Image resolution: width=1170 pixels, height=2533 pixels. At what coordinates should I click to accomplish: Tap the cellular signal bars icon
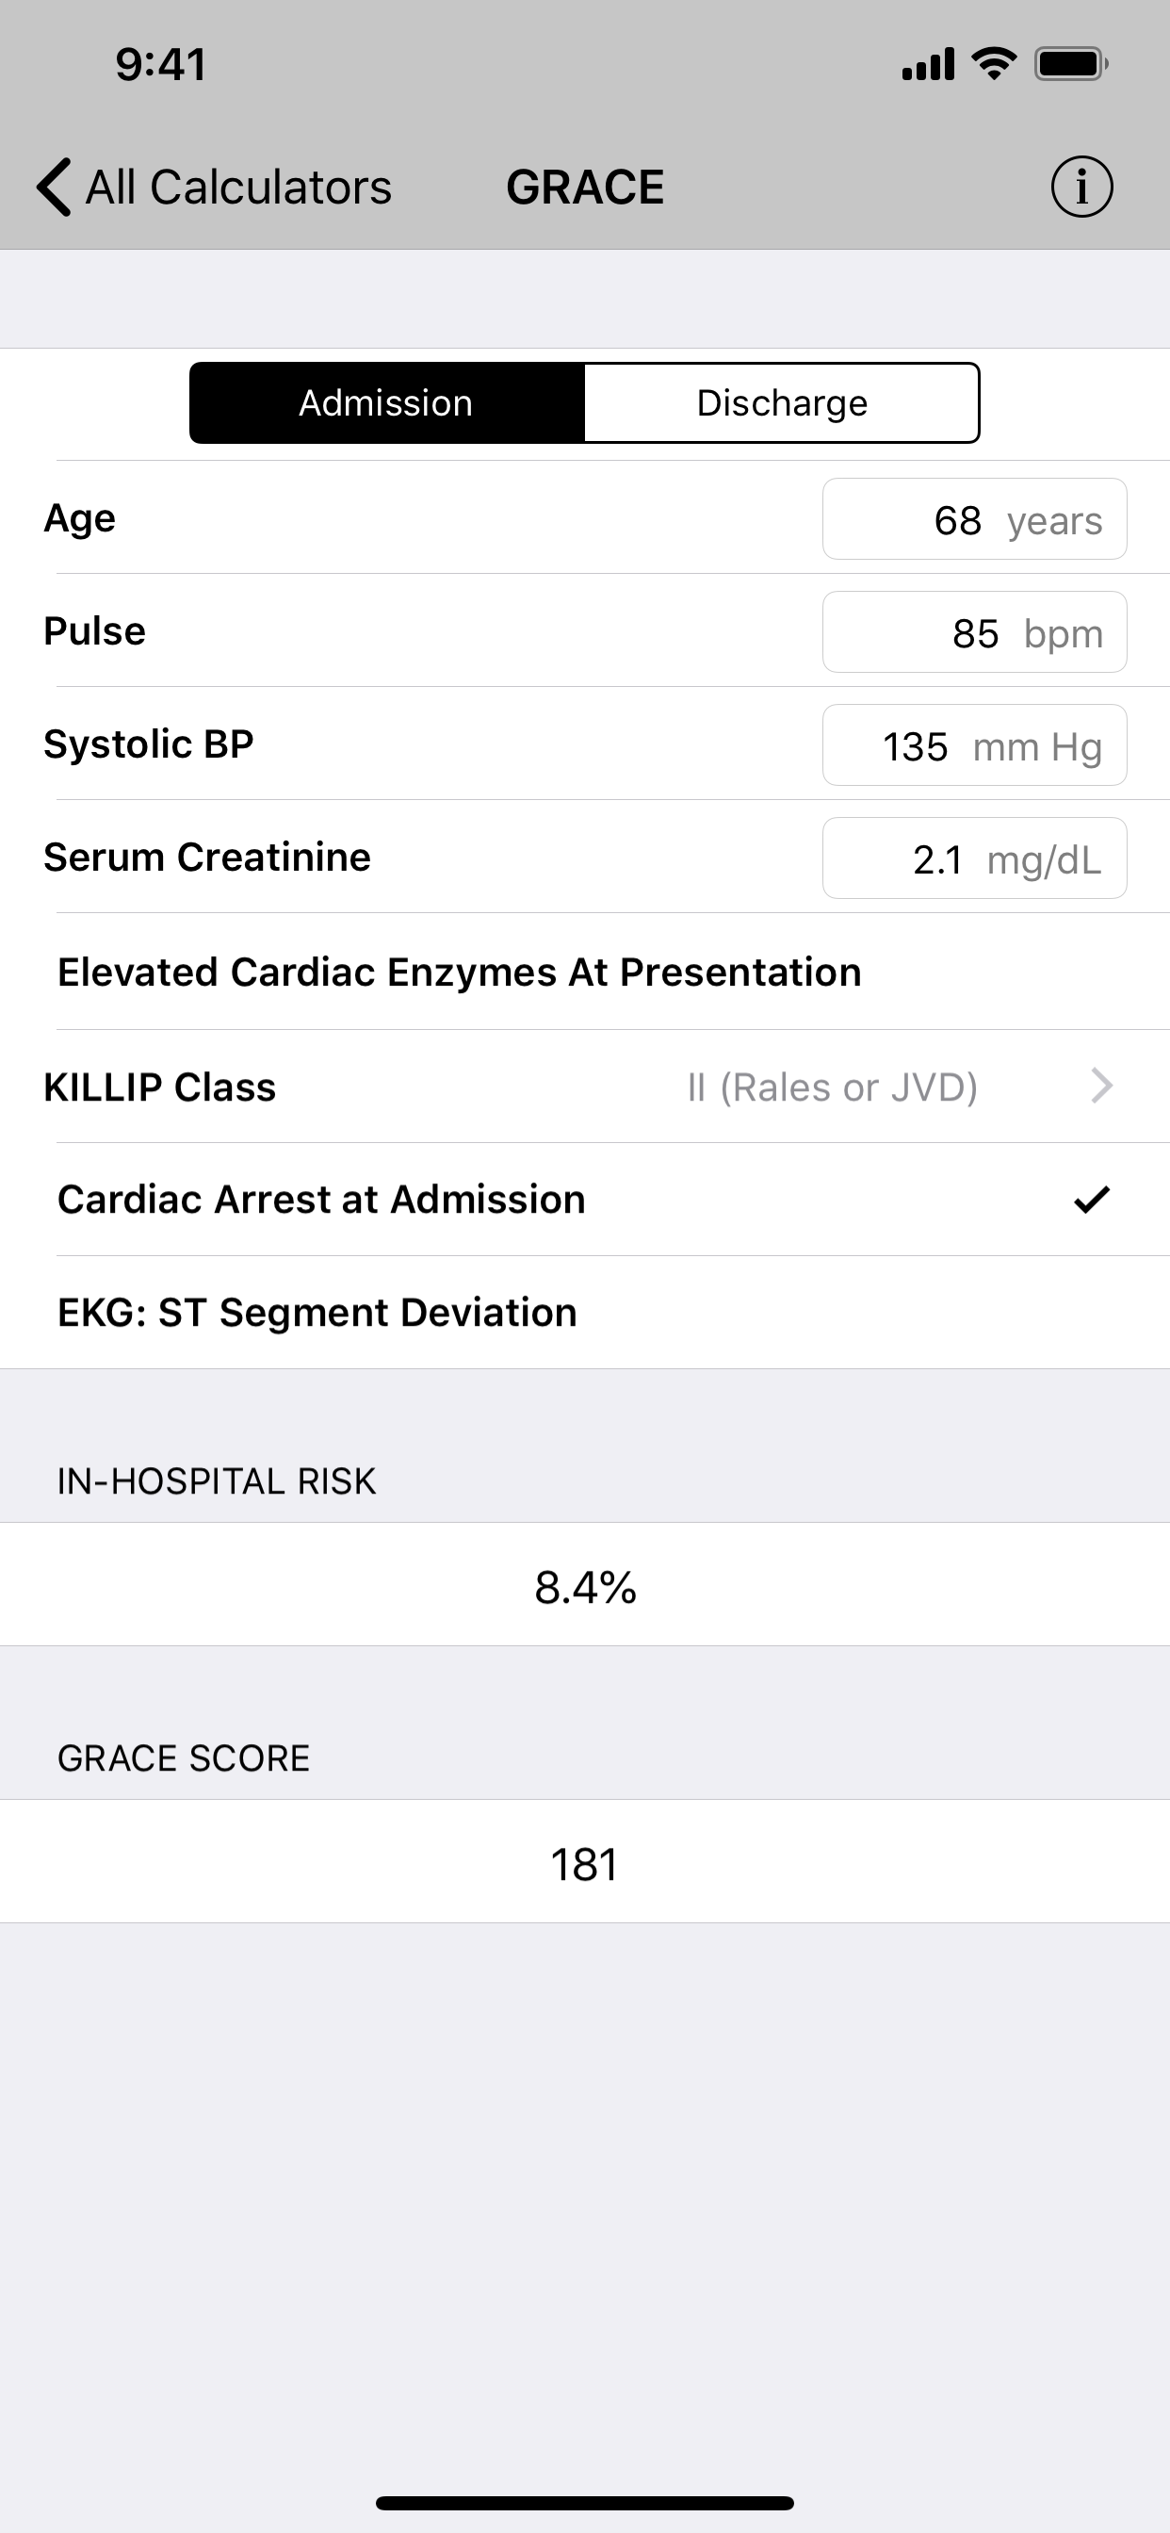click(928, 64)
